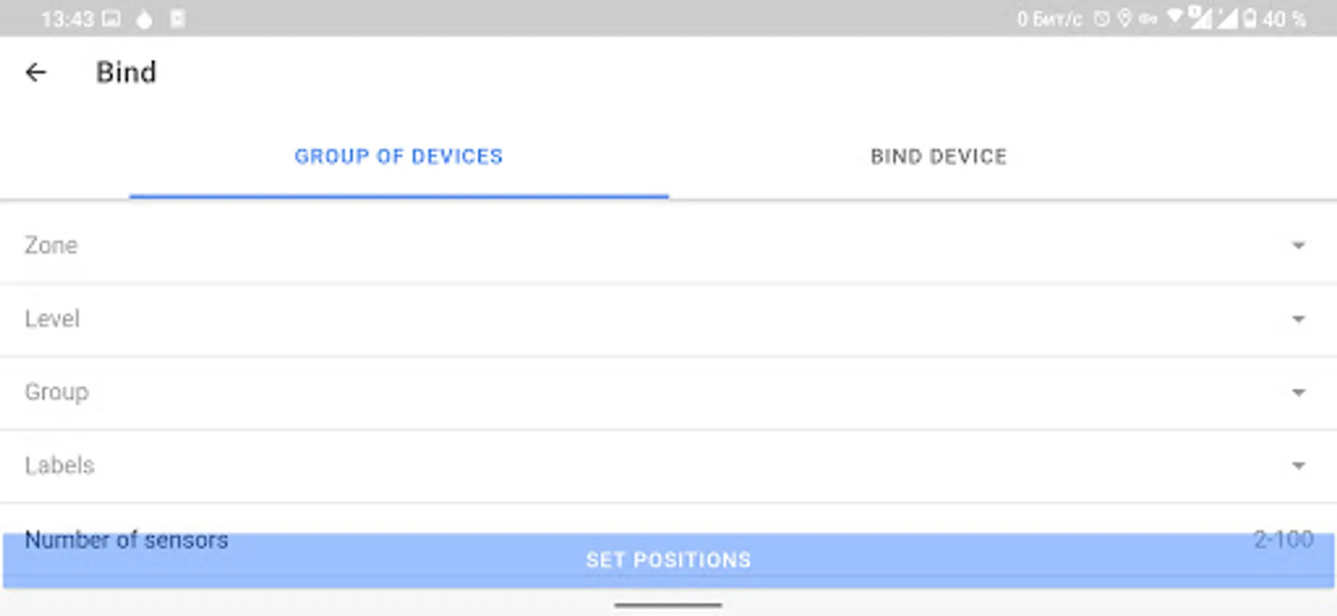The height and width of the screenshot is (616, 1337).
Task: Tap the alarm clock status icon
Action: (1102, 18)
